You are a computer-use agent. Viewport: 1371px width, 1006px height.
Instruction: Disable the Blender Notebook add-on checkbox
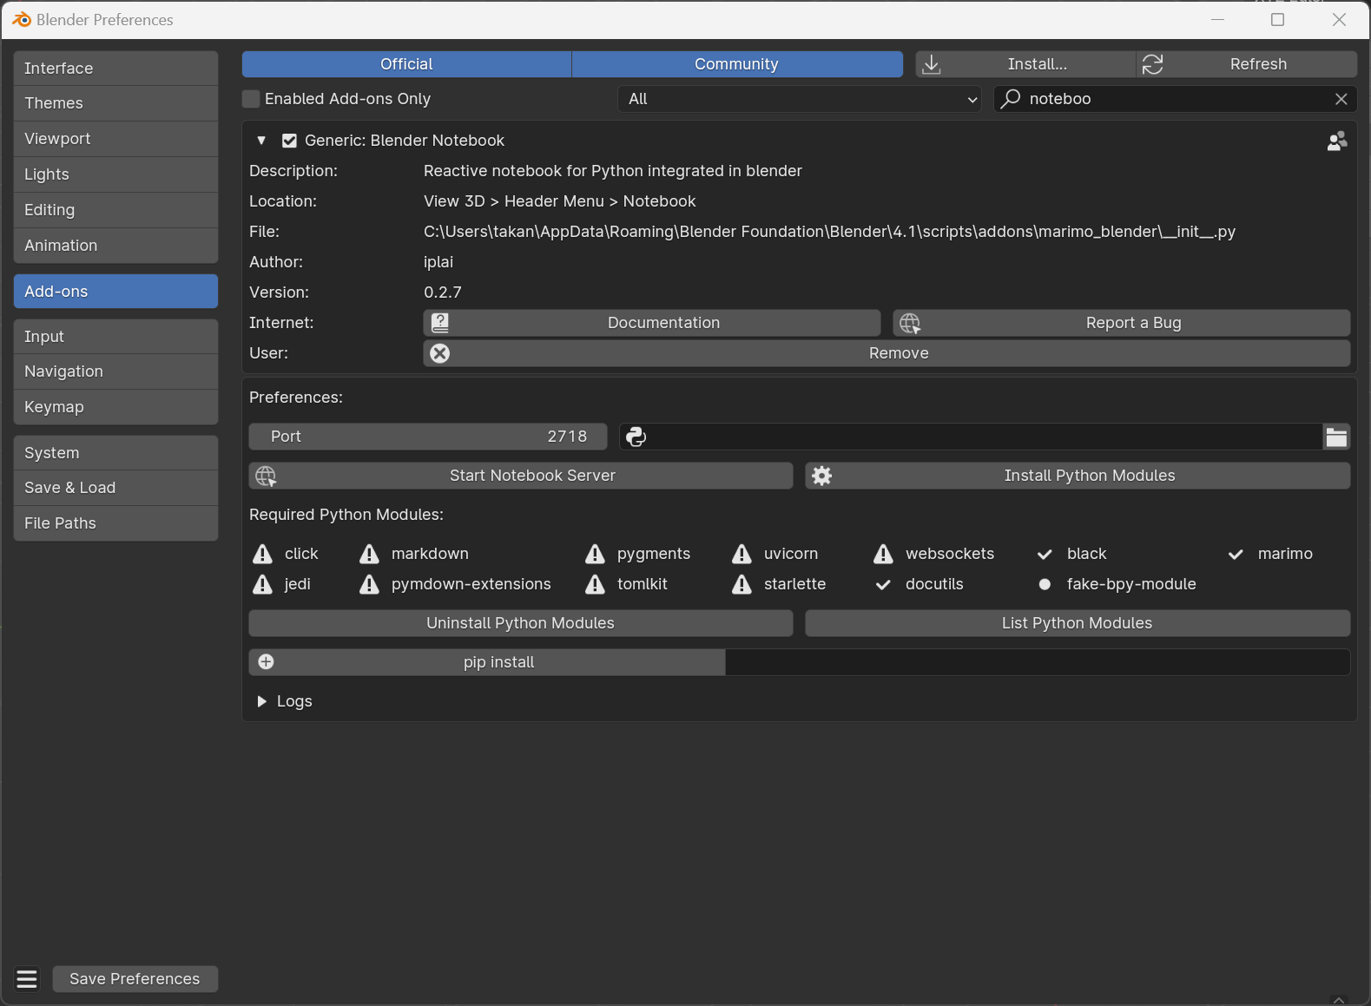click(290, 141)
